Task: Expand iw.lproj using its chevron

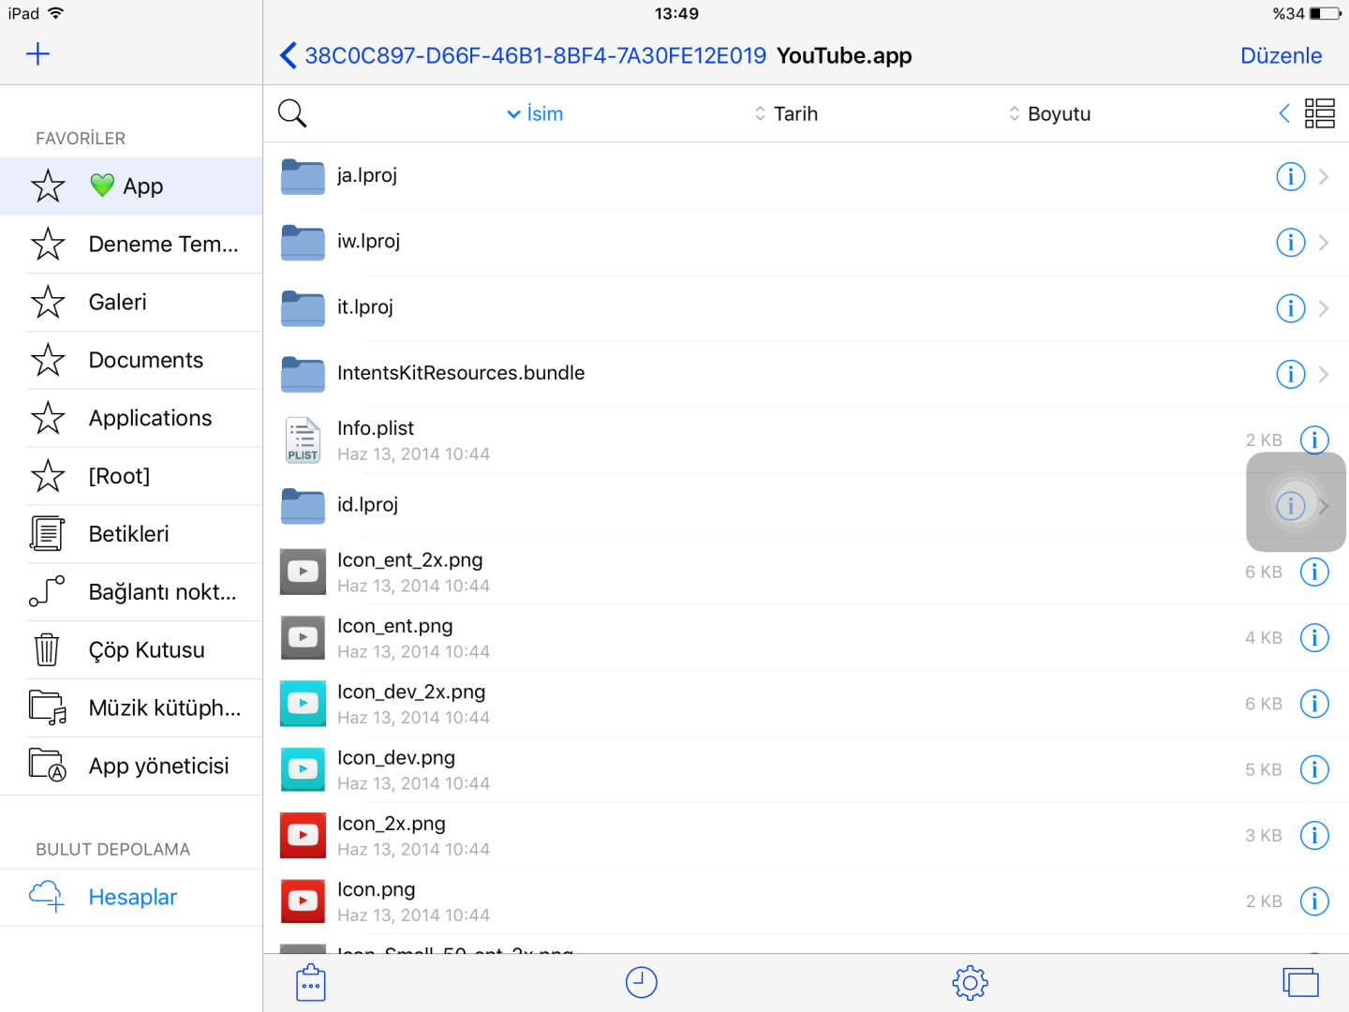Action: (x=1324, y=243)
